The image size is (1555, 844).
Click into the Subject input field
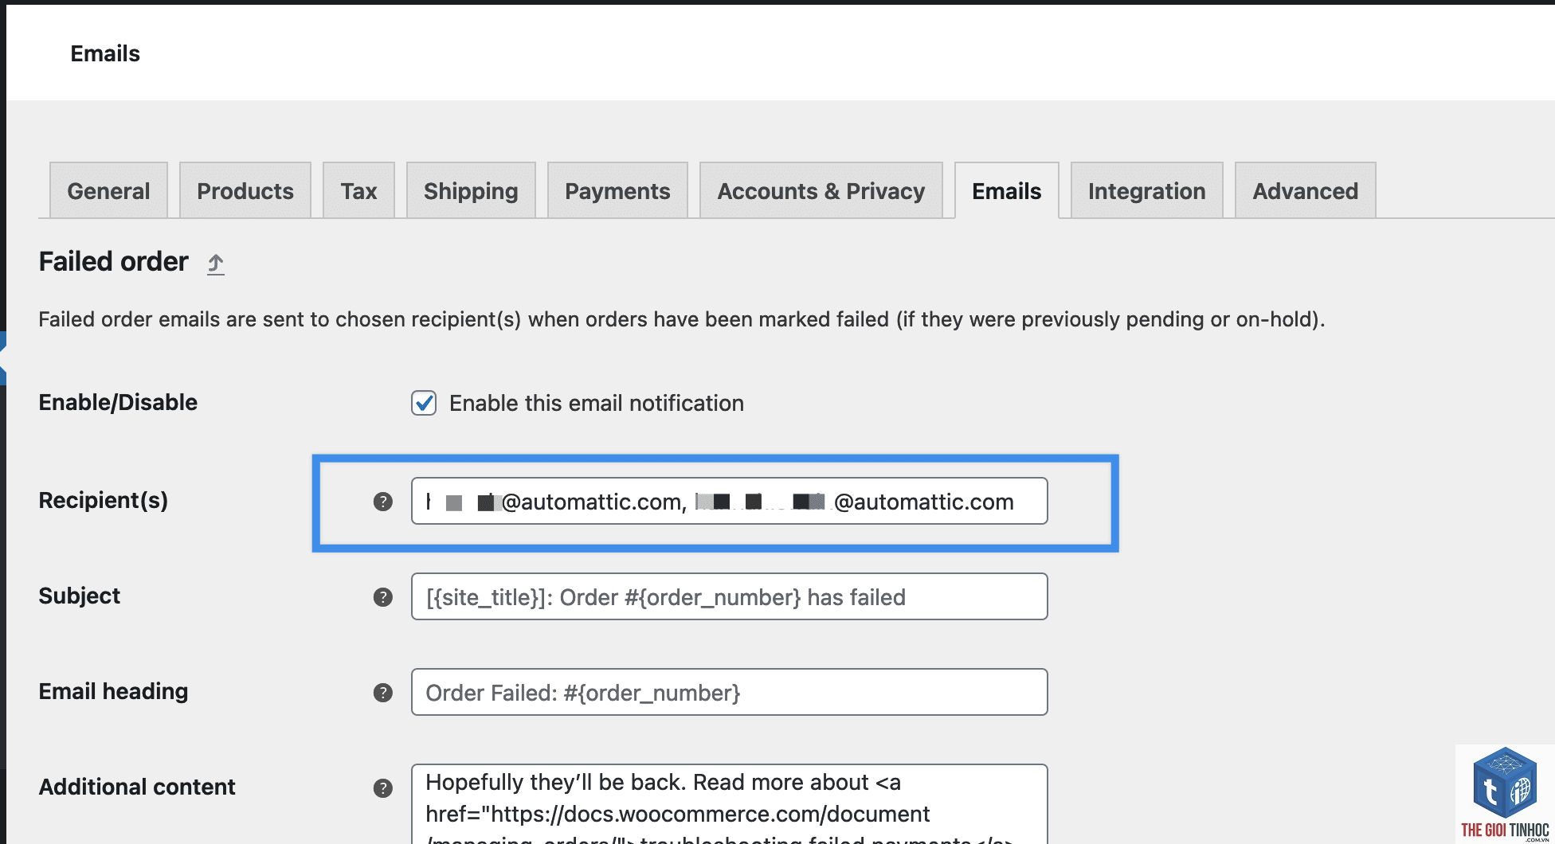pyautogui.click(x=730, y=596)
